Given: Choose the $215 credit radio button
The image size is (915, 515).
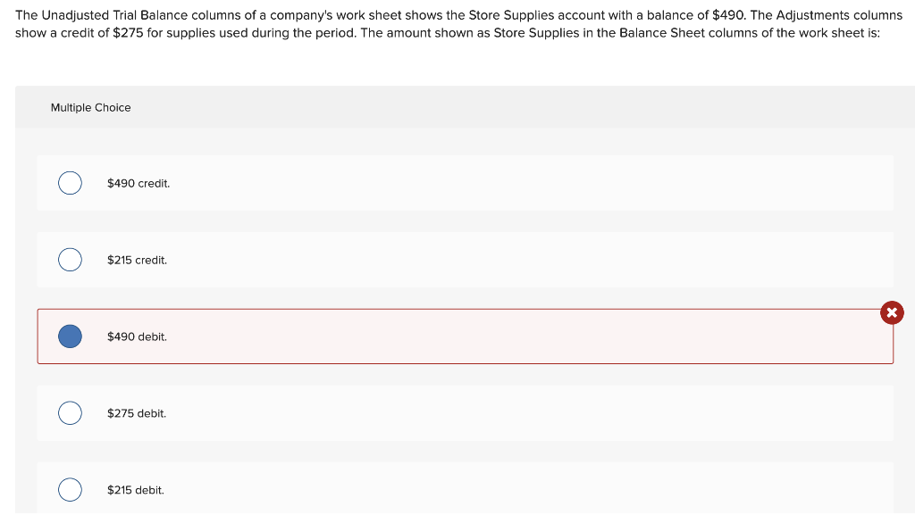Looking at the screenshot, I should point(70,260).
